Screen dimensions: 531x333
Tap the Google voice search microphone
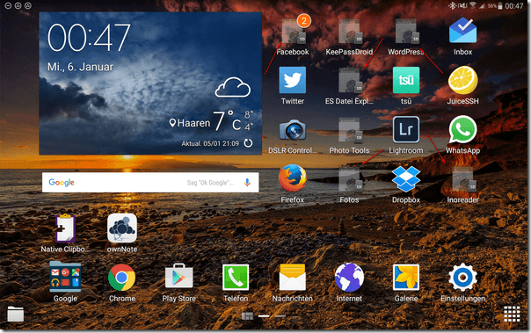pos(247,183)
